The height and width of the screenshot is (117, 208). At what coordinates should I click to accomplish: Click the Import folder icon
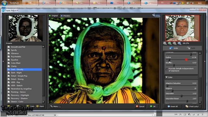28,106
